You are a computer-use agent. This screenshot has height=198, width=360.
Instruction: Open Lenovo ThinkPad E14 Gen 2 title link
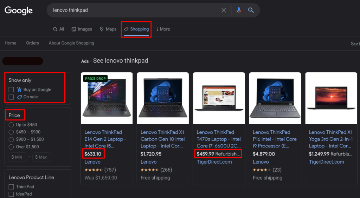pos(105,139)
